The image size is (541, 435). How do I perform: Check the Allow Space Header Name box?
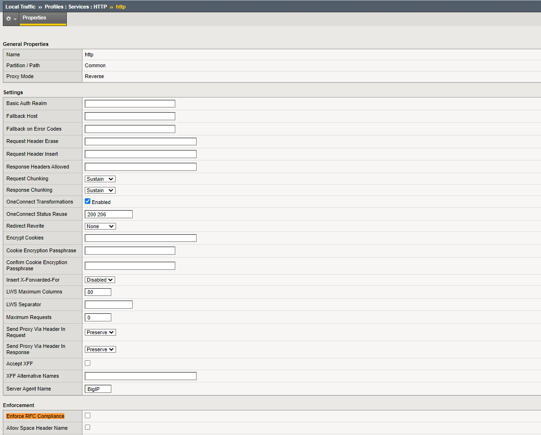click(x=88, y=427)
